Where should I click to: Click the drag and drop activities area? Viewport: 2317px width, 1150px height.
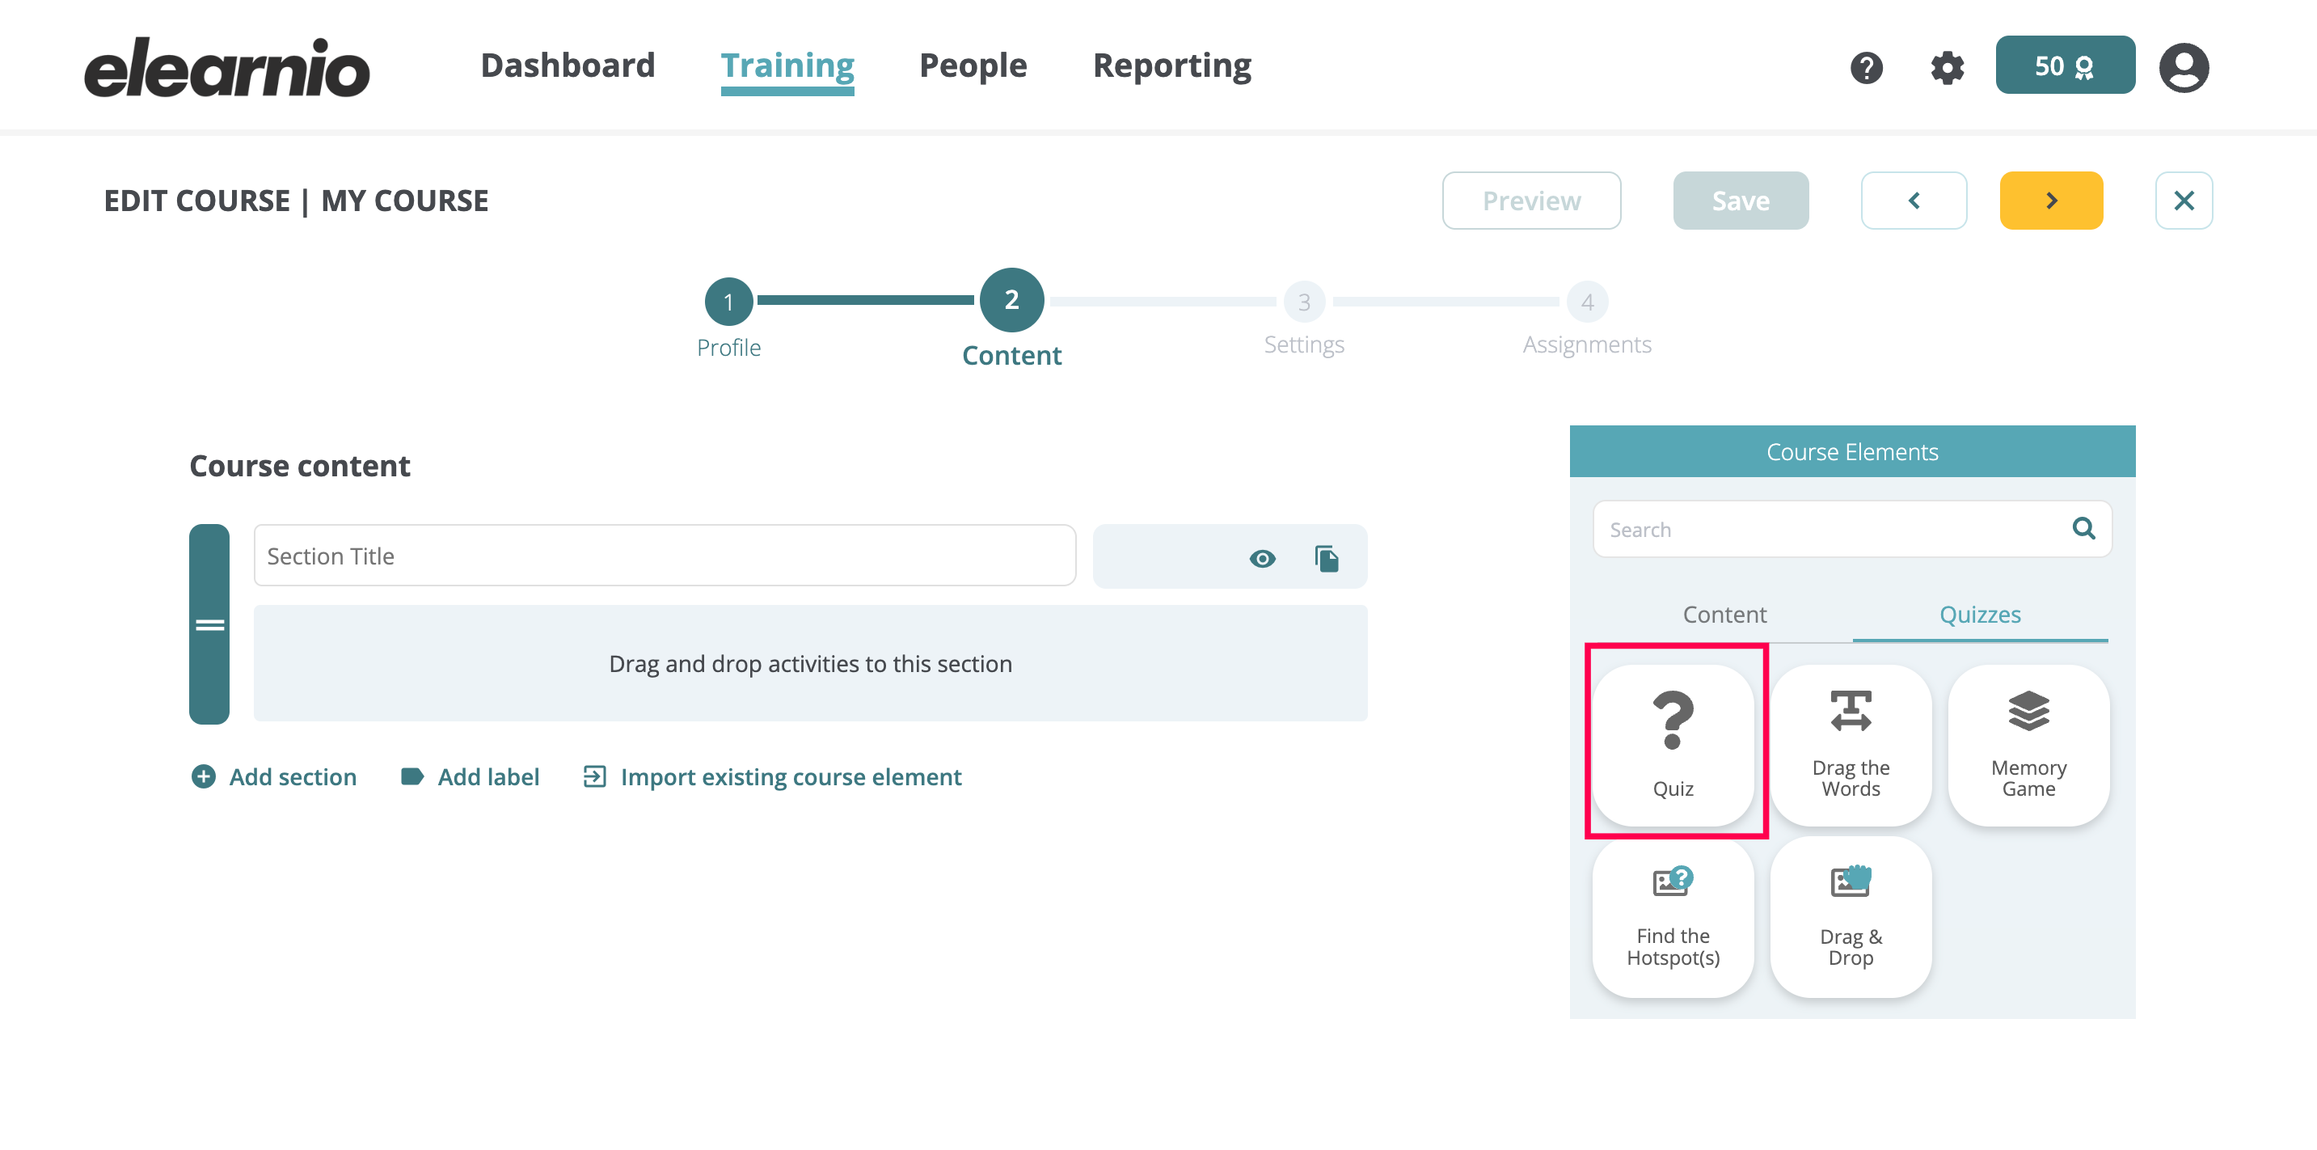tap(810, 664)
